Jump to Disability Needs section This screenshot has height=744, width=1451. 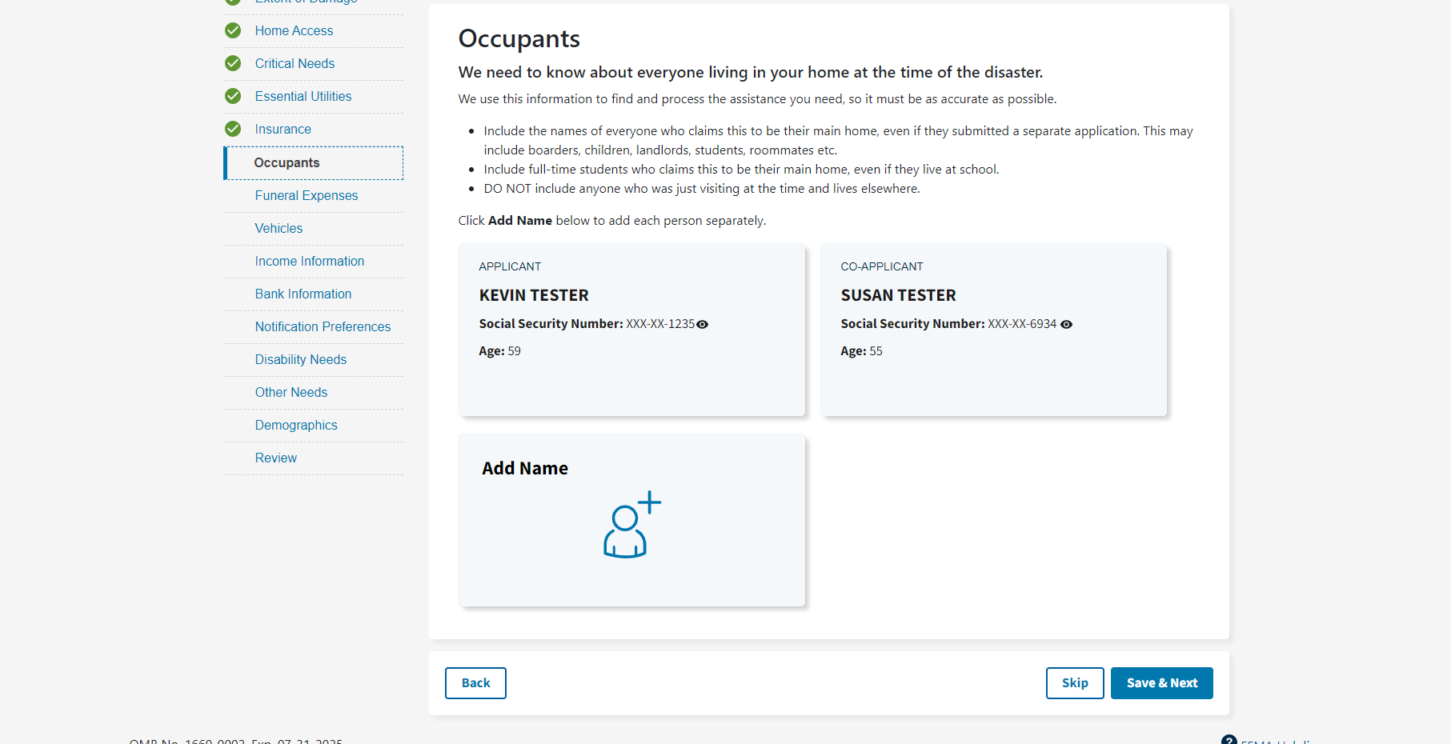pyautogui.click(x=301, y=359)
